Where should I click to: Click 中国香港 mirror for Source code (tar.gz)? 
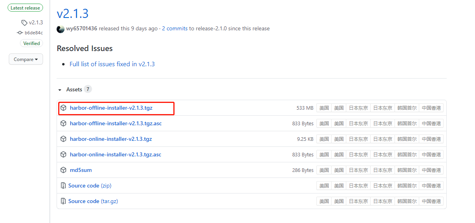(432, 201)
